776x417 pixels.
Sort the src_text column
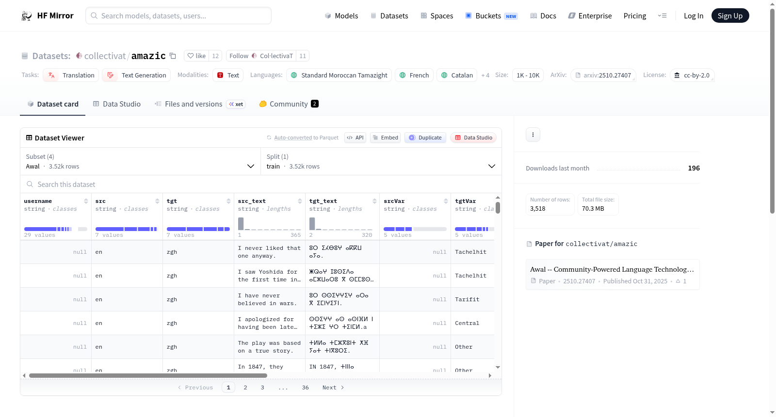pyautogui.click(x=300, y=201)
